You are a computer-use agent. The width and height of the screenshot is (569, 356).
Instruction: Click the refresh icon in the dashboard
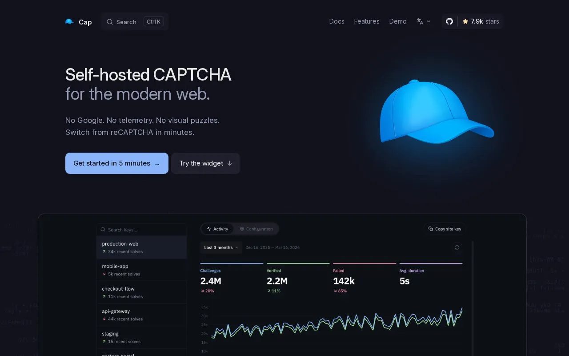pos(457,247)
